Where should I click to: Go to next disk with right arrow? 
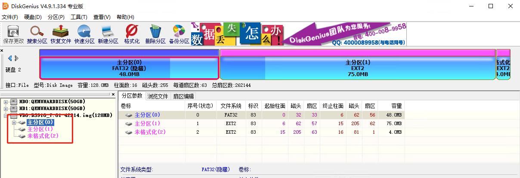(x=16, y=58)
